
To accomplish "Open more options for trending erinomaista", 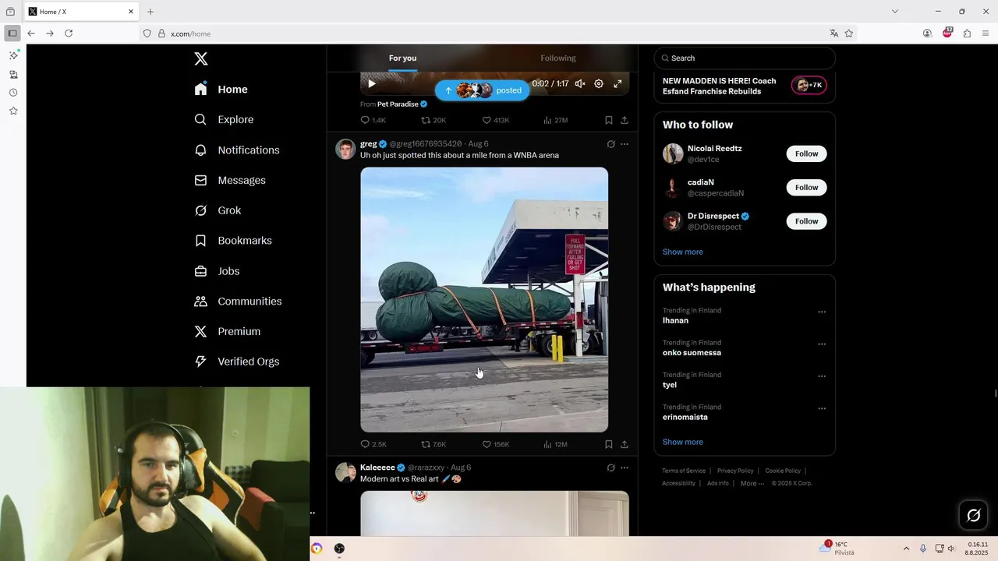I will 822,408.
